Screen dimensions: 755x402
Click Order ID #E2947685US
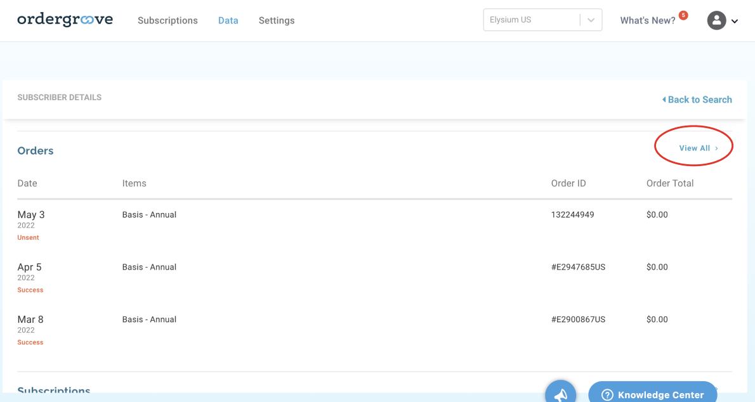(x=579, y=267)
